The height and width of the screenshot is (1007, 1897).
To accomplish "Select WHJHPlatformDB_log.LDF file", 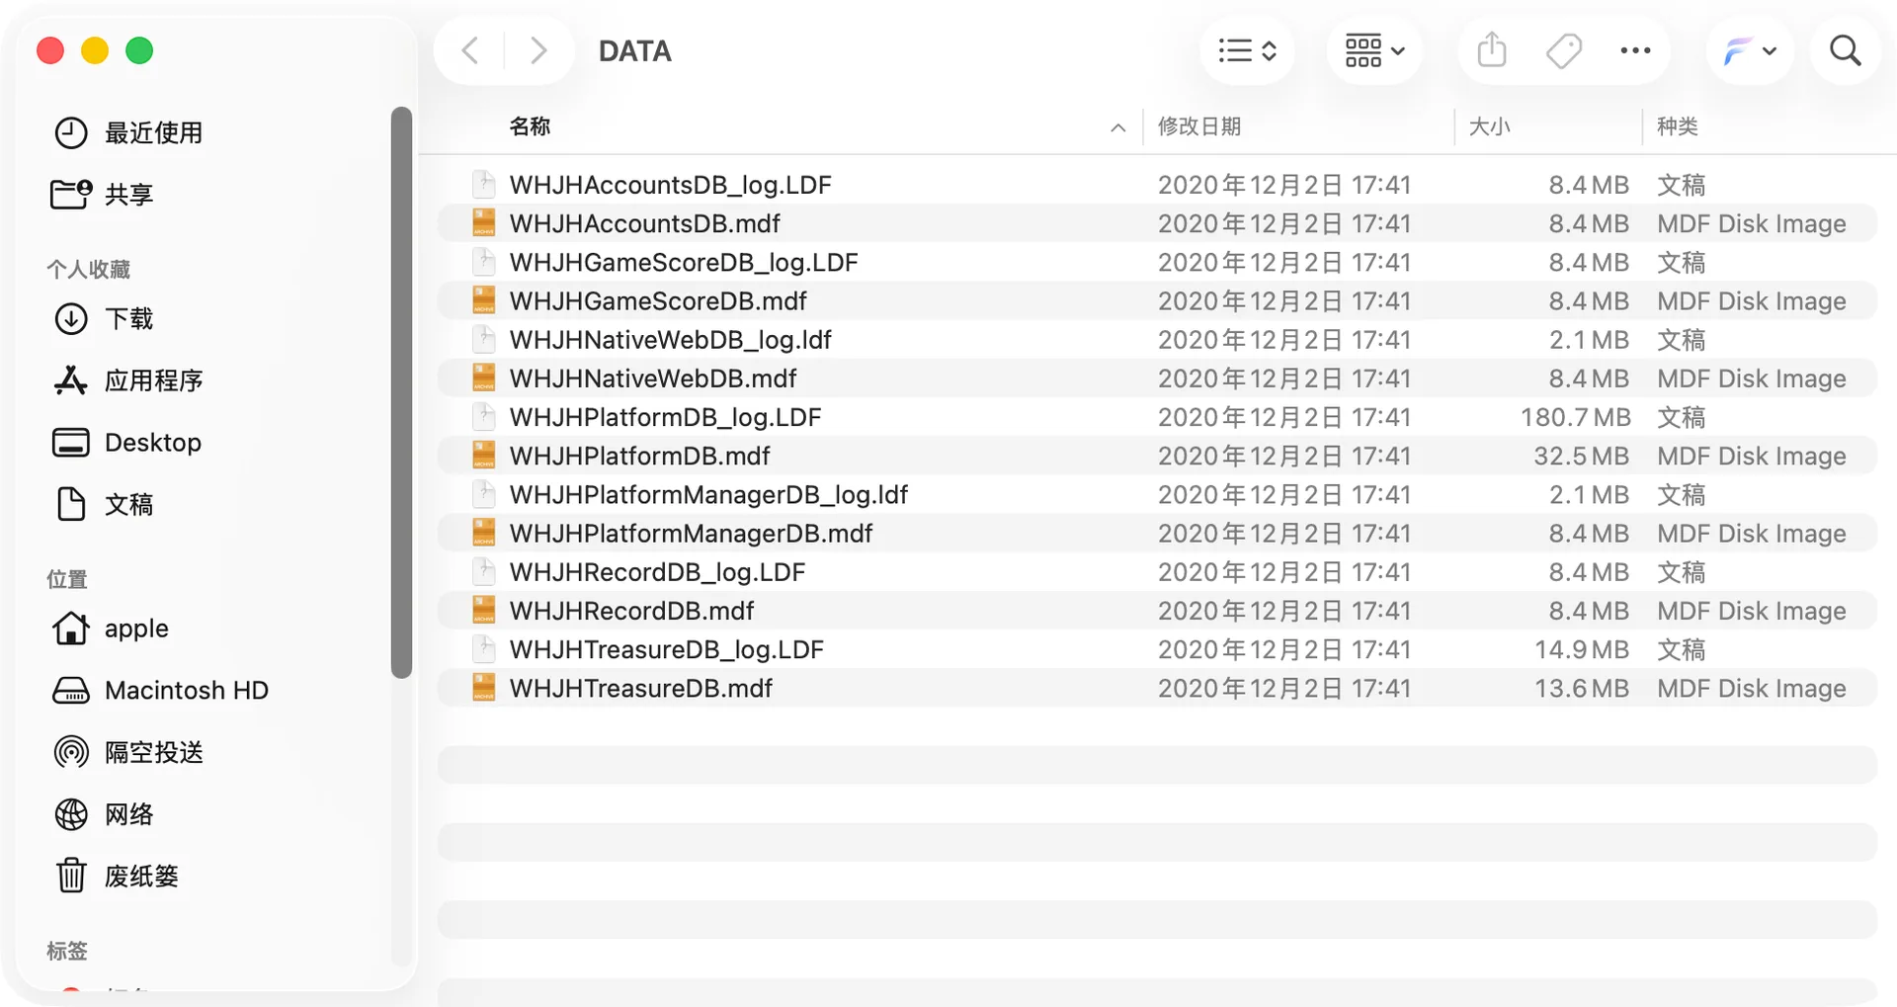I will 1157,417.
